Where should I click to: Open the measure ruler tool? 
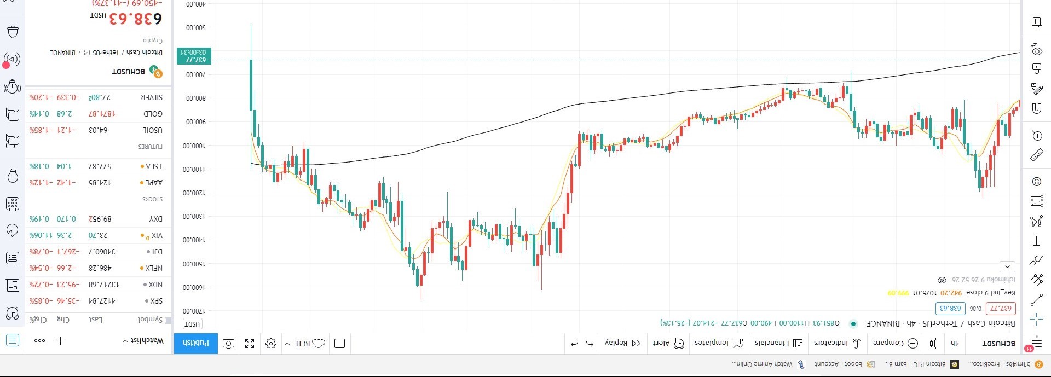pos(1036,155)
